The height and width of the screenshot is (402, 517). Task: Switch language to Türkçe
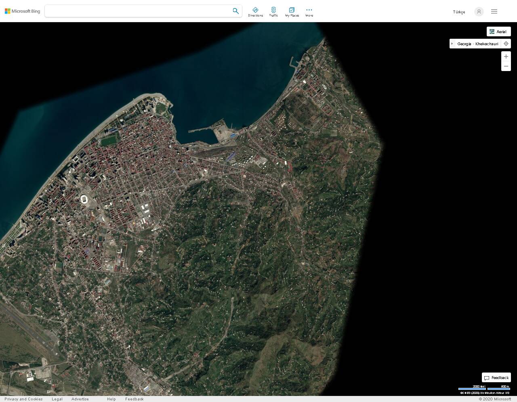[459, 12]
